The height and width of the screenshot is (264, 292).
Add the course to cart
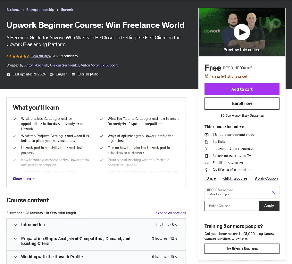point(242,89)
